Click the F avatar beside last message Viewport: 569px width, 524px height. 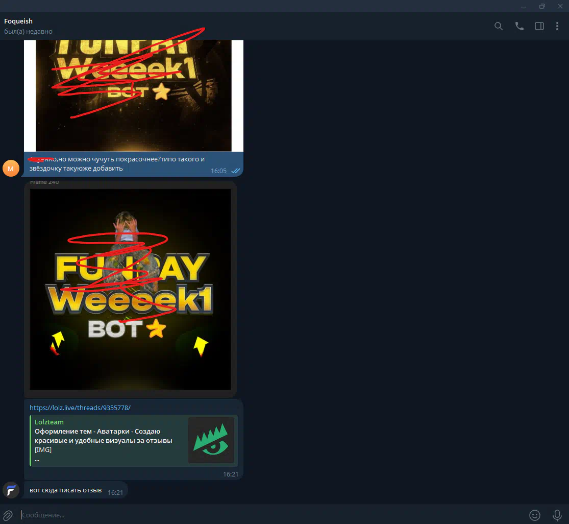[11, 490]
